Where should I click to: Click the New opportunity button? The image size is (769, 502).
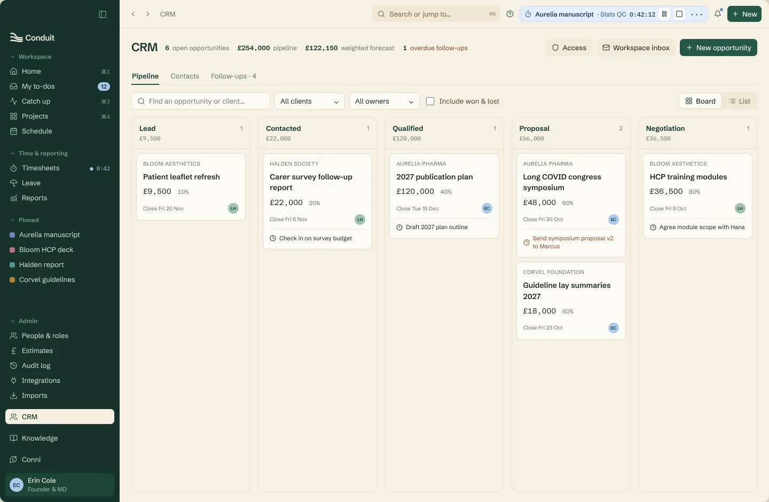[x=718, y=48]
